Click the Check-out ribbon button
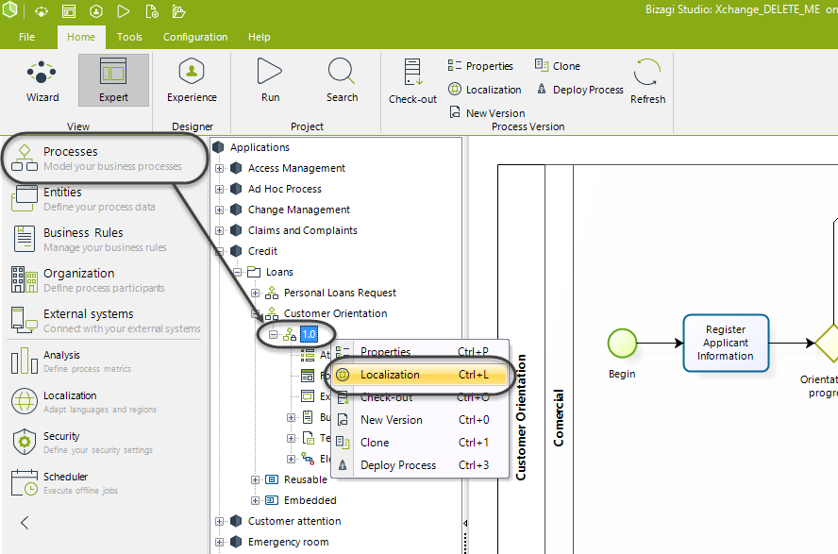Viewport: 838px width, 554px height. click(x=412, y=81)
